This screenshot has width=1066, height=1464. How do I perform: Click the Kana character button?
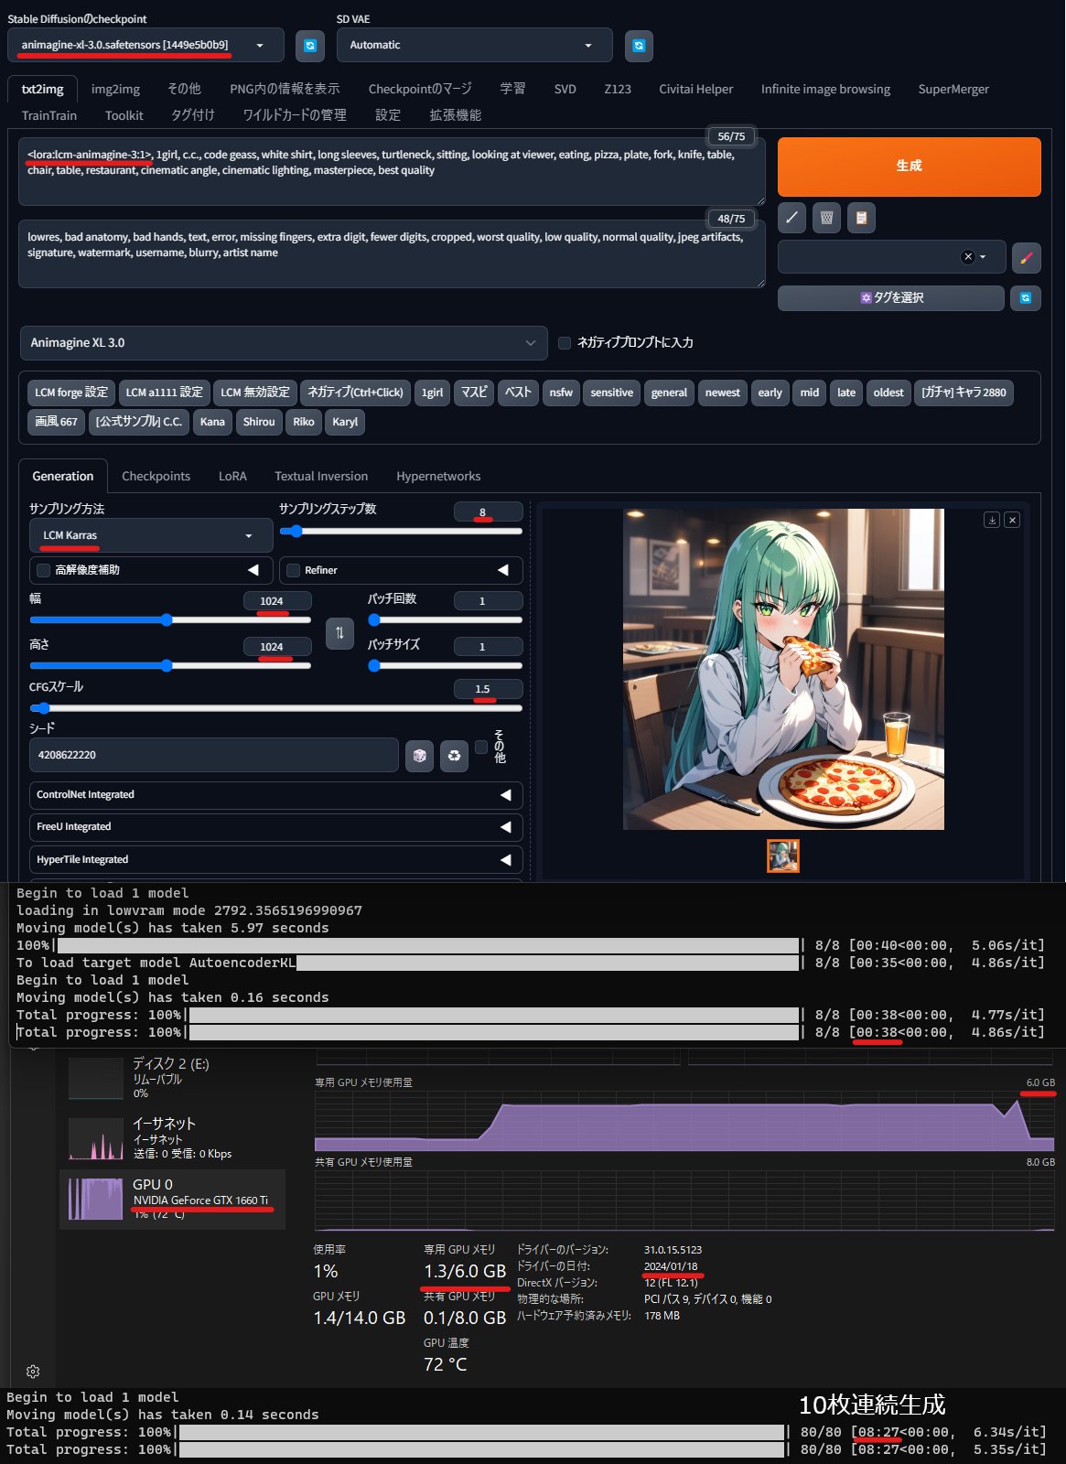coord(212,422)
